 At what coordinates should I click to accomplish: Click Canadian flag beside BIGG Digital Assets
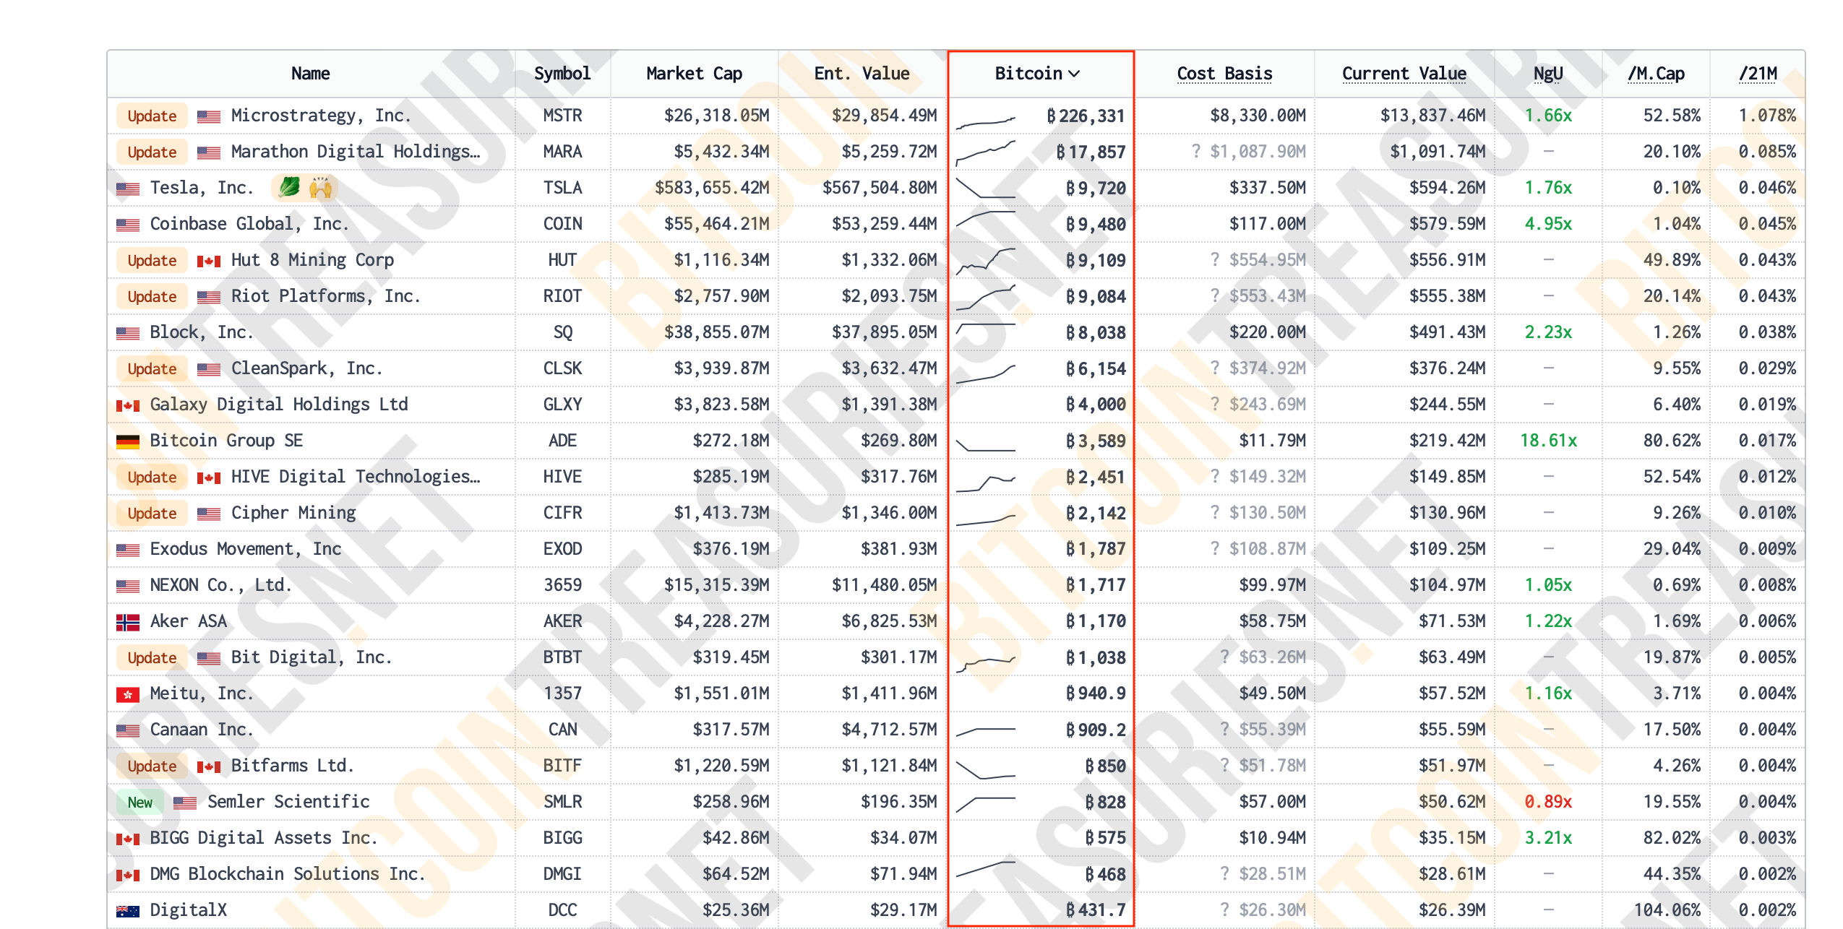coord(128,839)
